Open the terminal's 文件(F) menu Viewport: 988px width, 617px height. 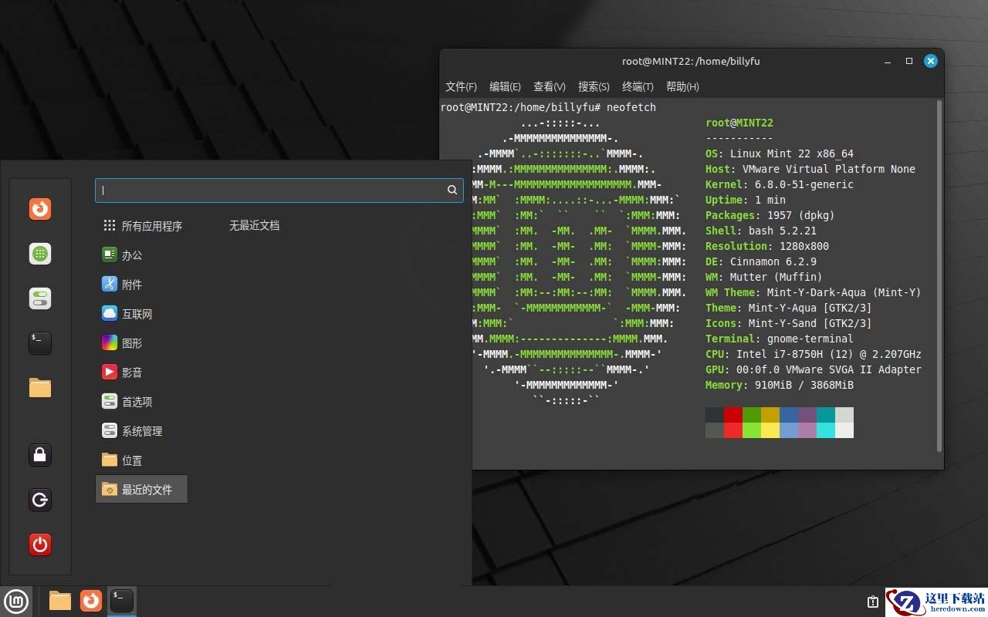tap(461, 86)
